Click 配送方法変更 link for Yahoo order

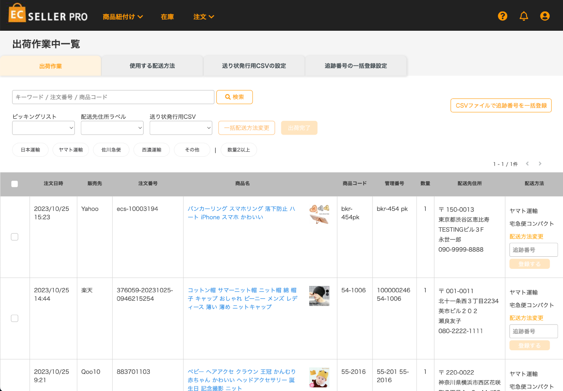click(x=526, y=236)
